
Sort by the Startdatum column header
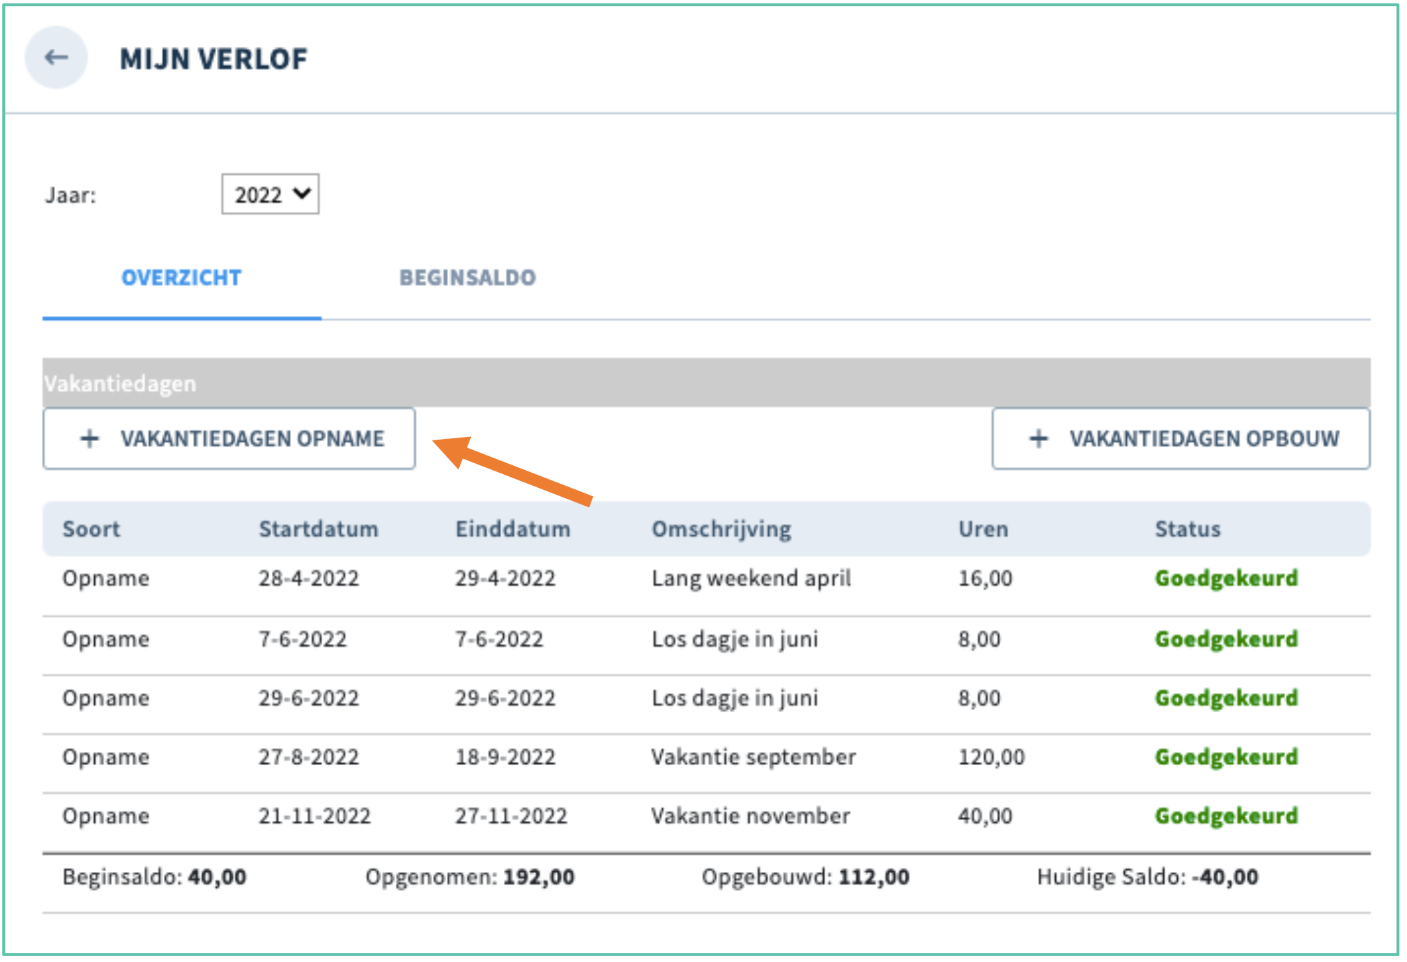tap(318, 529)
